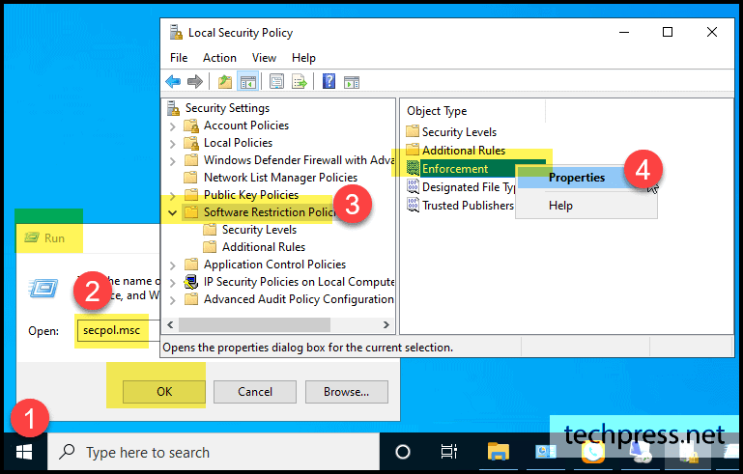
Task: Select Additional Rules label in right pane
Action: 464,151
